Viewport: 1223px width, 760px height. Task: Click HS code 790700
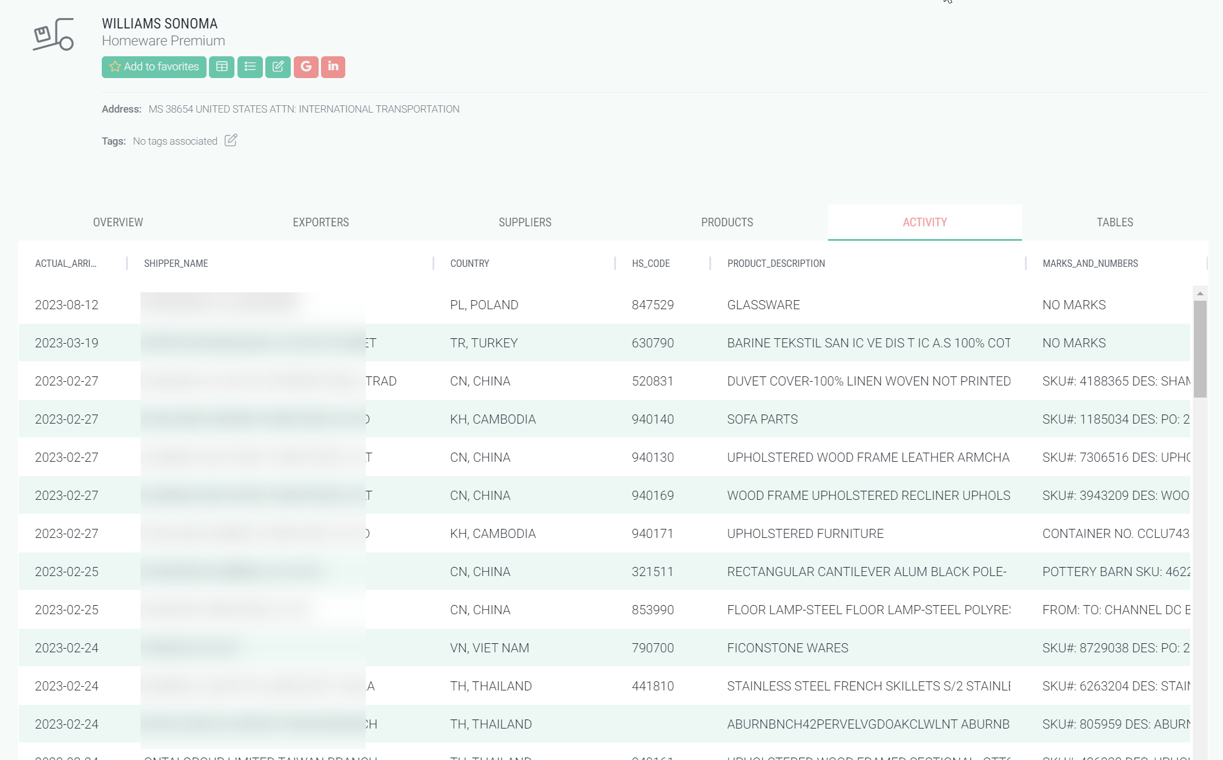653,648
